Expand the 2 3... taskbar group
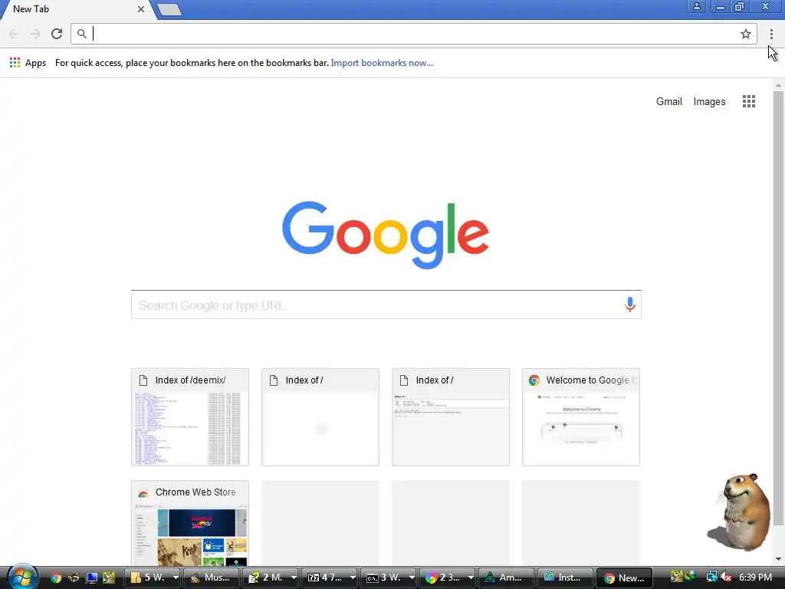 pos(448,577)
